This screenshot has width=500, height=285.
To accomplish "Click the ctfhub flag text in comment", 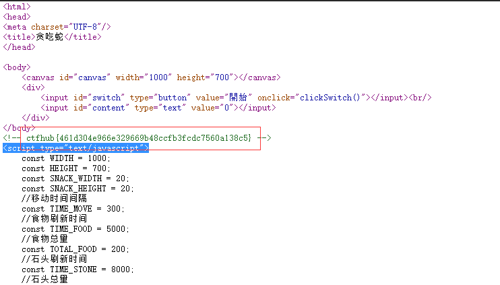I will point(139,138).
